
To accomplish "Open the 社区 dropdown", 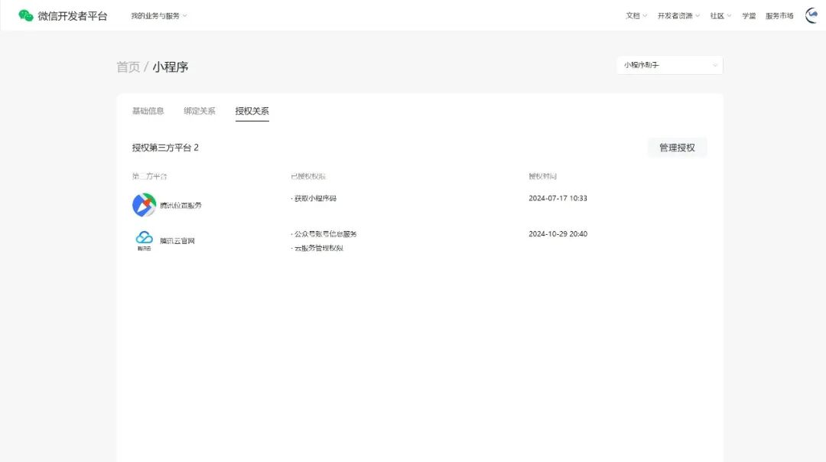I will pos(720,16).
